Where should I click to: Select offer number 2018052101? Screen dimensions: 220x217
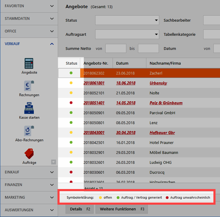pos(94,93)
